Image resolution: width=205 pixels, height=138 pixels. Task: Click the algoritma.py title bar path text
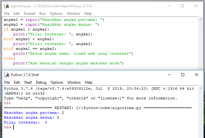pos(51,6)
